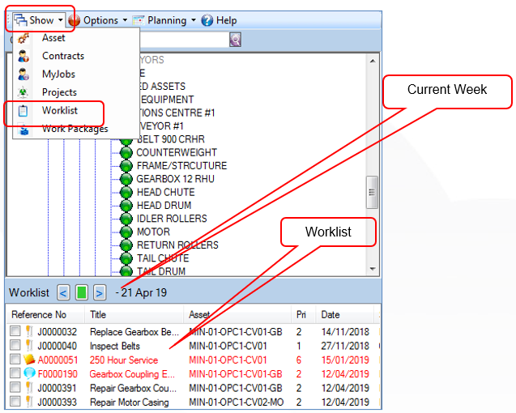Image resolution: width=516 pixels, height=413 pixels.
Task: Click the Help question mark icon
Action: (207, 20)
